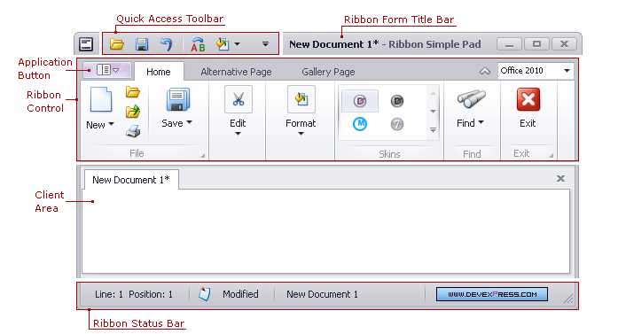Maximize the Ribbon Simple Pad window

pos(536,44)
